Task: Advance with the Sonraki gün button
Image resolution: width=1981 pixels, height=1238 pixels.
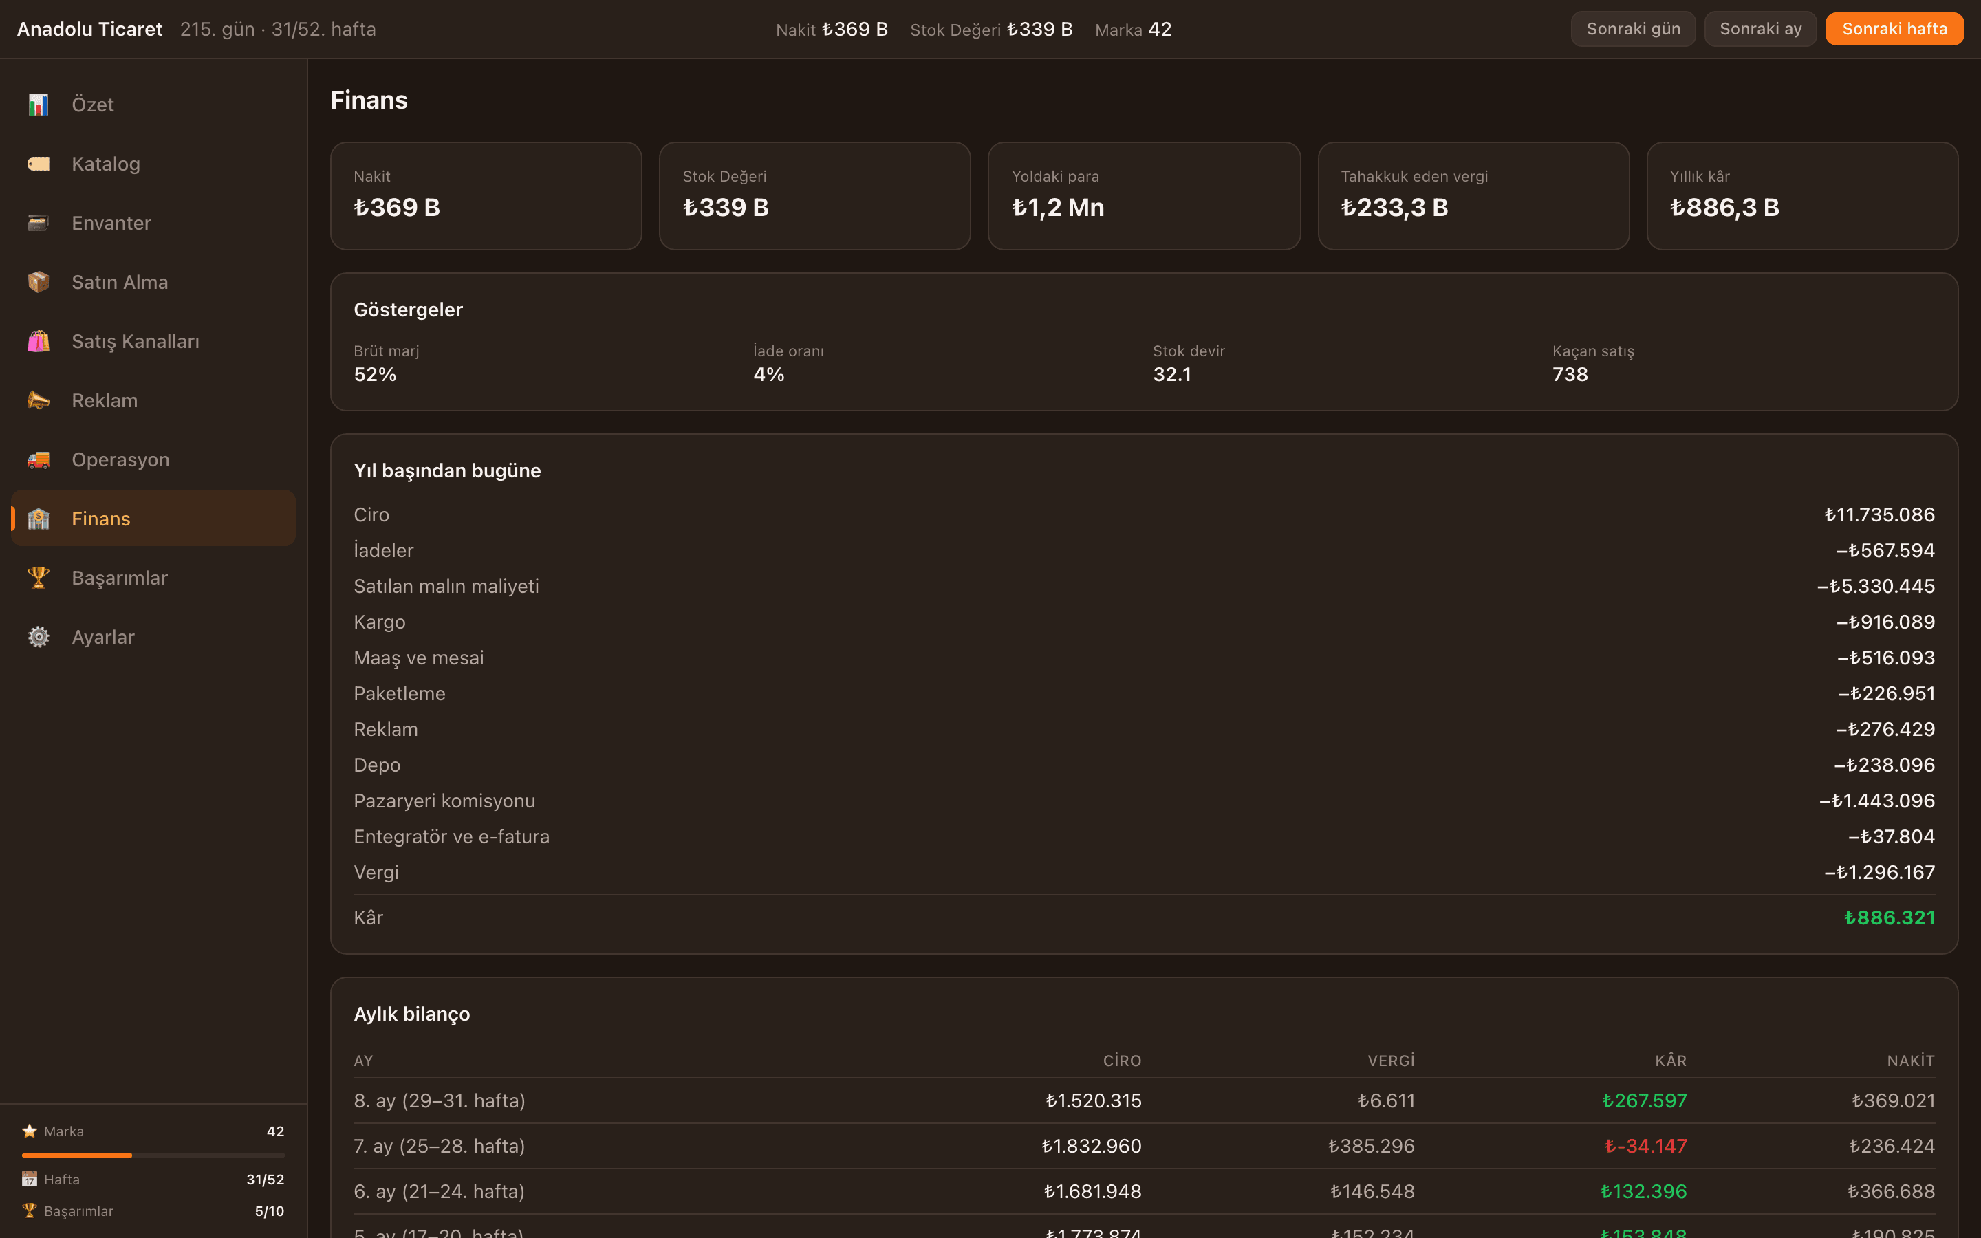Action: pos(1632,29)
